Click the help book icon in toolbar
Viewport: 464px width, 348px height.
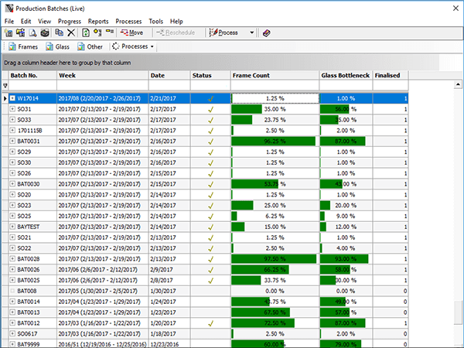click(267, 33)
